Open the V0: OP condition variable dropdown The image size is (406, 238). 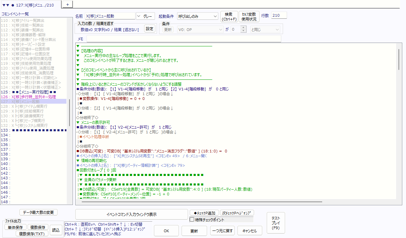200,30
